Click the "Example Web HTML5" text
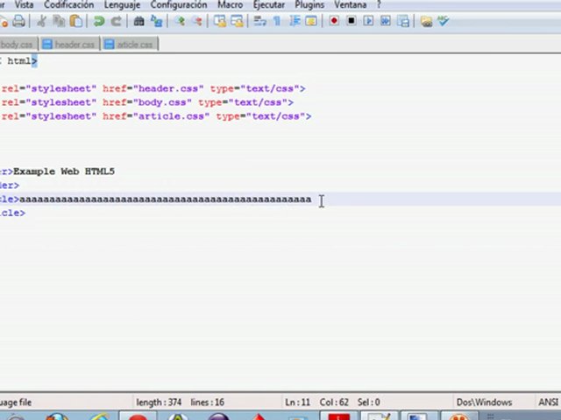 (64, 171)
